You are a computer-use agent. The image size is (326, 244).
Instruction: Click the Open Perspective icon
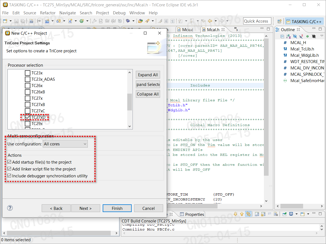point(280,21)
